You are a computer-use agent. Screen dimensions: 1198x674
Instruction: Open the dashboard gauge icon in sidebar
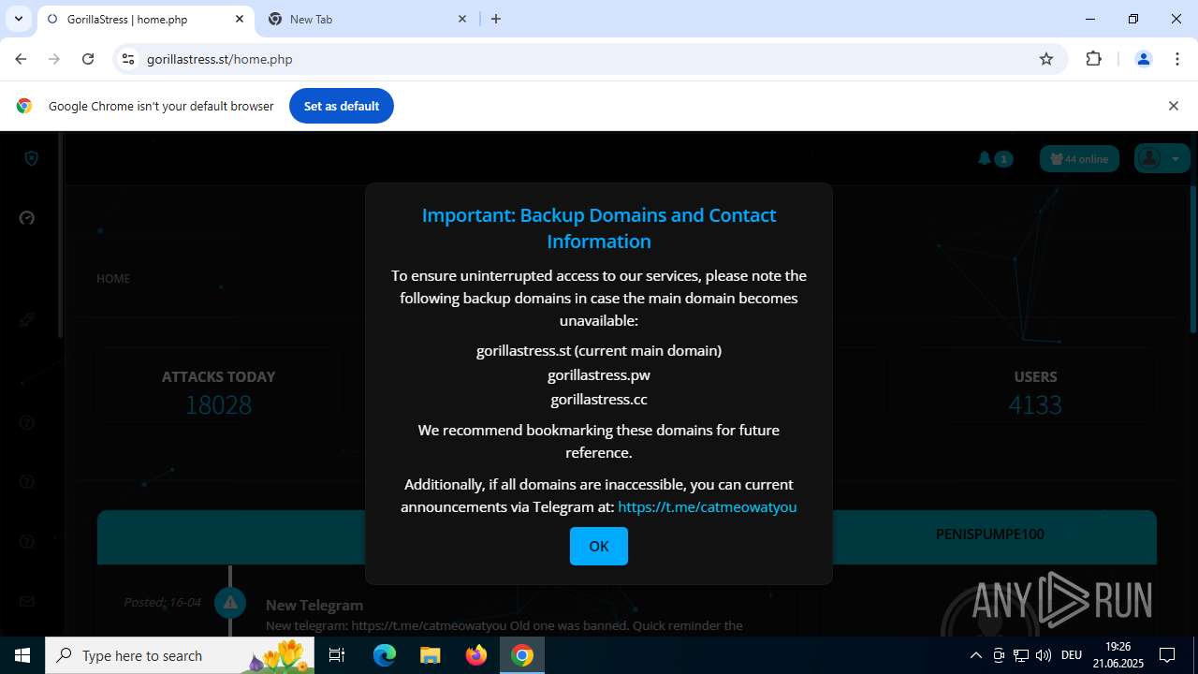coord(27,218)
